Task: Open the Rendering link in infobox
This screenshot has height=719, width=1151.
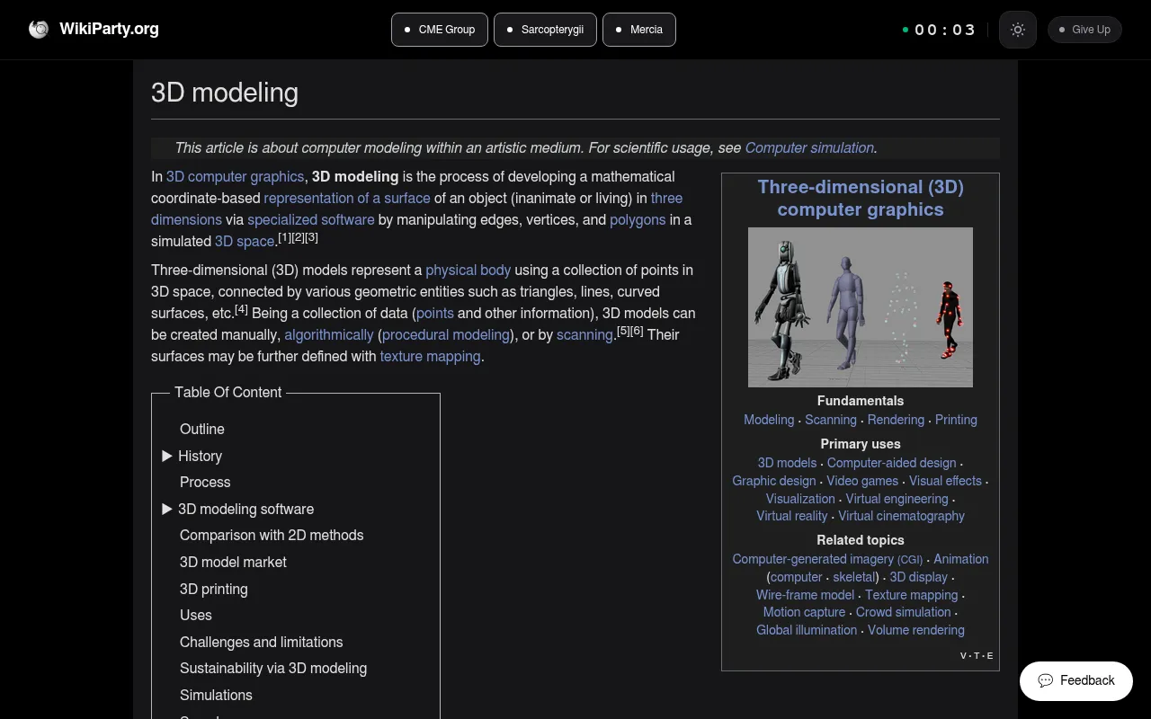Action: [896, 420]
